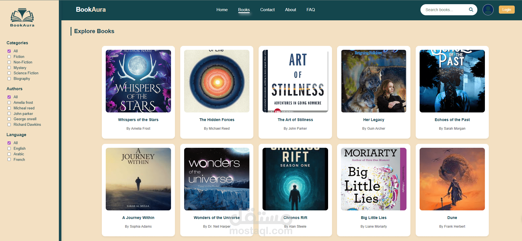The width and height of the screenshot is (522, 241).
Task: Click the BookAura header title
Action: coord(91,9)
